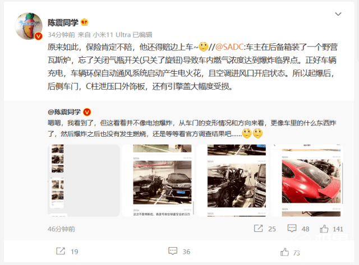
Task: Open fourth thumbnail of red sports car
Action: point(307,180)
